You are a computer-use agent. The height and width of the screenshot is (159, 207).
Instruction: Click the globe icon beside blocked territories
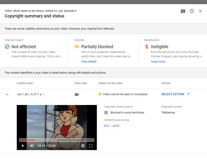(106, 113)
